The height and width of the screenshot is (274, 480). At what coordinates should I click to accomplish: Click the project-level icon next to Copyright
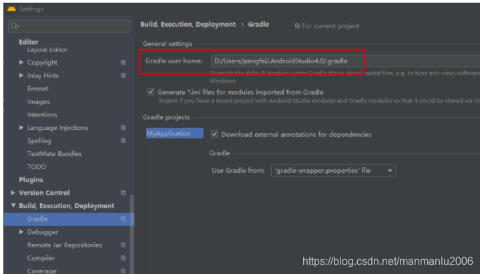click(x=124, y=63)
